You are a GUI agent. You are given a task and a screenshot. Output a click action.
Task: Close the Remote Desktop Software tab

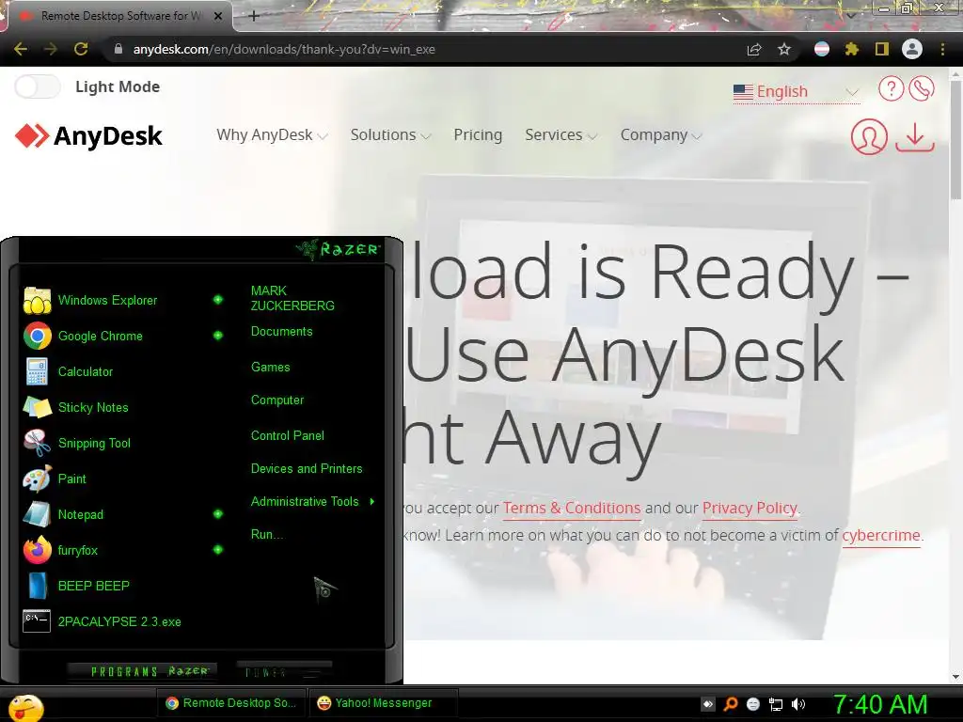218,16
